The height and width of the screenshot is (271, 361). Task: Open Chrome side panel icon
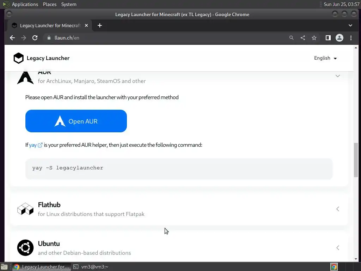click(328, 38)
